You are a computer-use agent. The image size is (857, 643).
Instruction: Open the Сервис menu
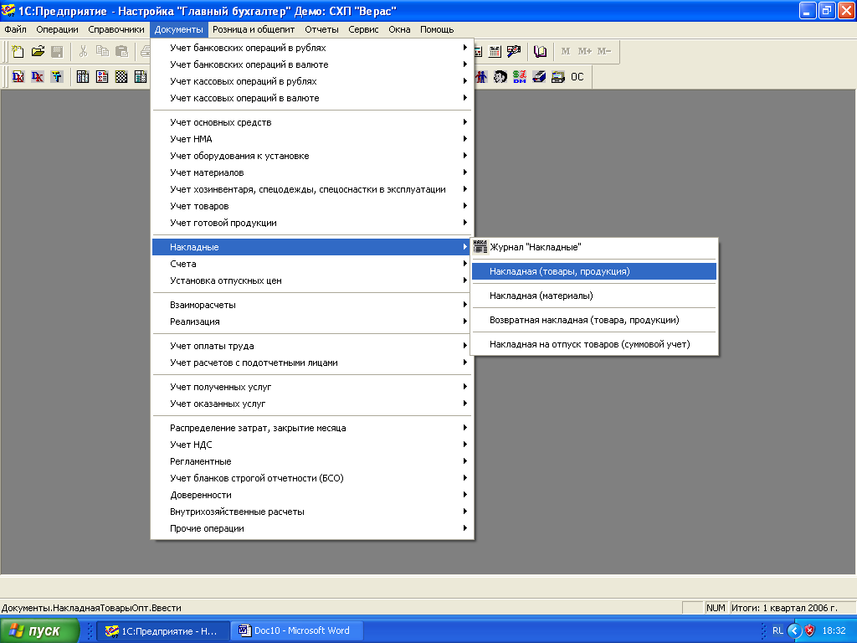[363, 29]
